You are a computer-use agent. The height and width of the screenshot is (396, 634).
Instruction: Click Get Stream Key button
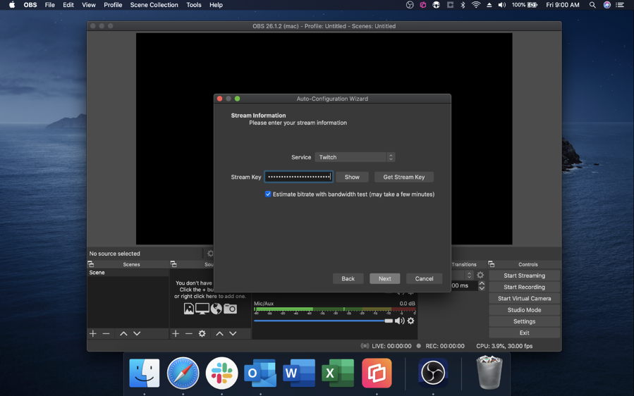(404, 177)
